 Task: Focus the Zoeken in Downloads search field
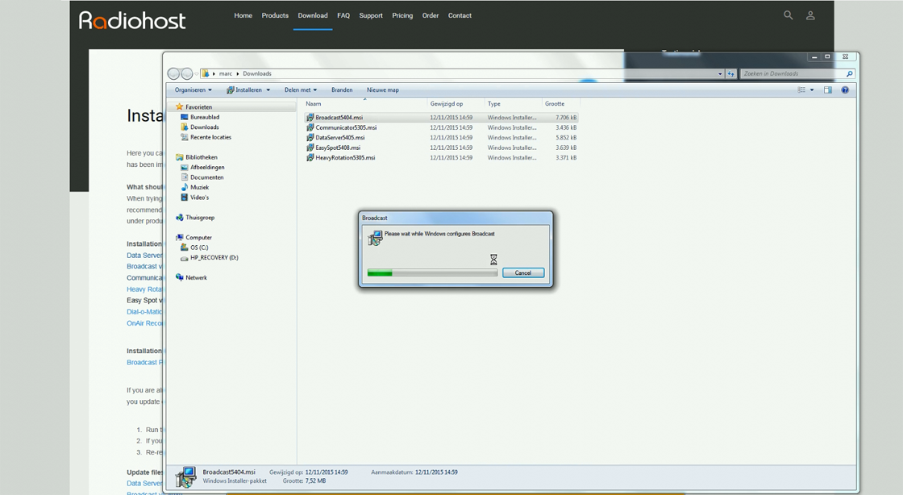[792, 73]
